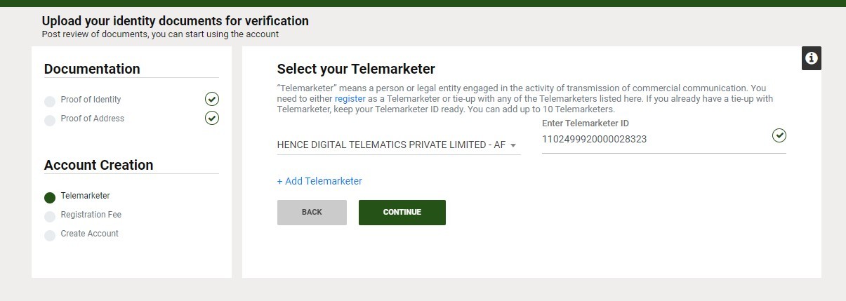Open the HENCE DIGITAL TELEMATICS telemarketer dropdown
The width and height of the screenshot is (846, 301).
point(399,145)
